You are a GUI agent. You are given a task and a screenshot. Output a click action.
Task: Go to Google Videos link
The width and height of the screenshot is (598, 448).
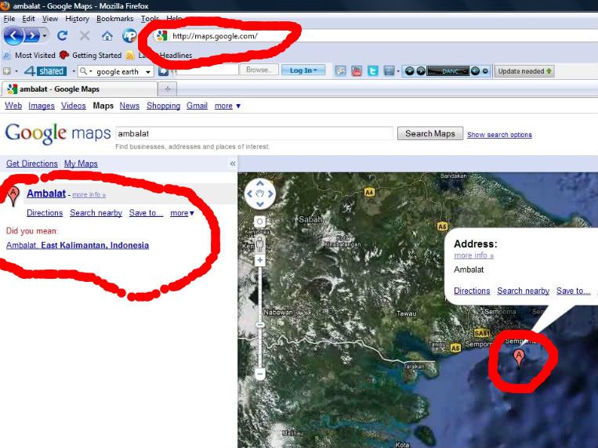[73, 106]
